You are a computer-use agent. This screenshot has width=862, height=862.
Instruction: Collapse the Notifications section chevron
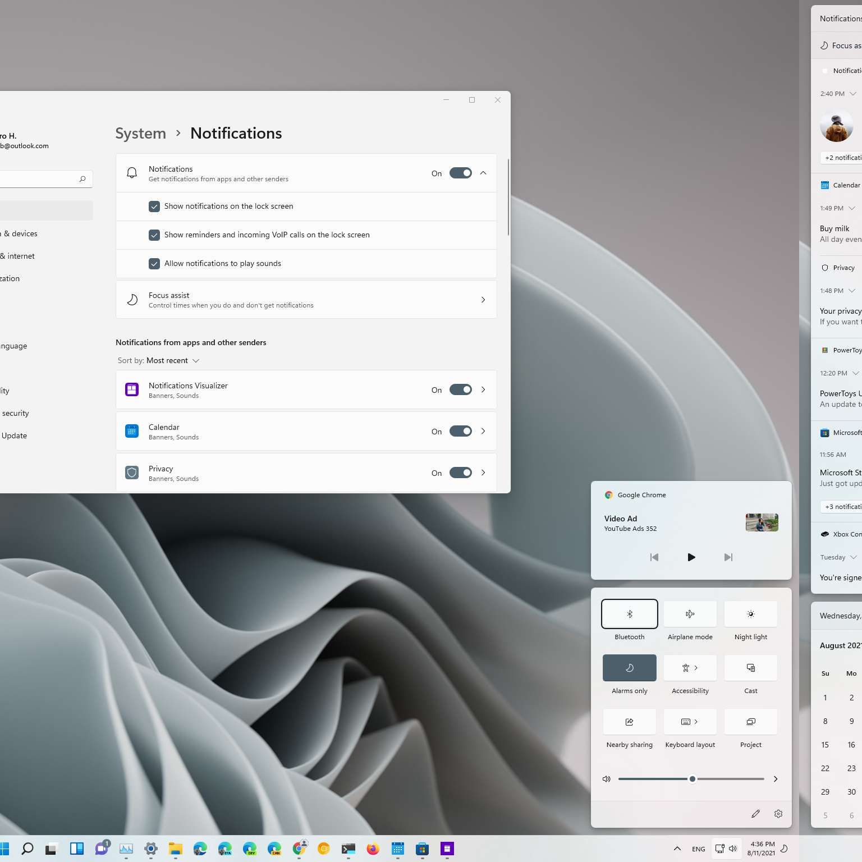tap(483, 173)
